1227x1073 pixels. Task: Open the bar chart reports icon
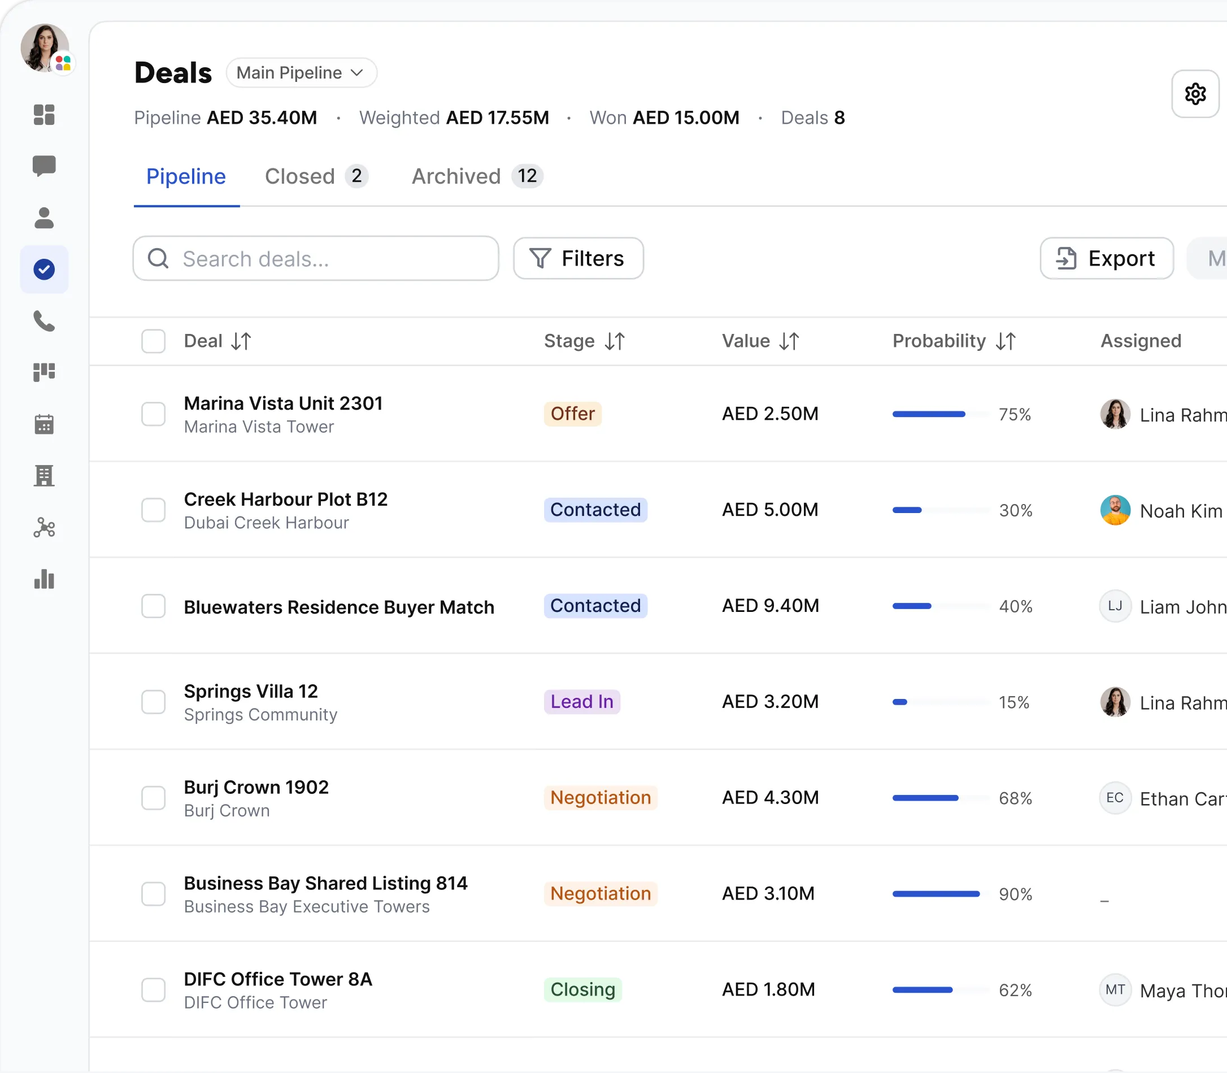[x=44, y=579]
